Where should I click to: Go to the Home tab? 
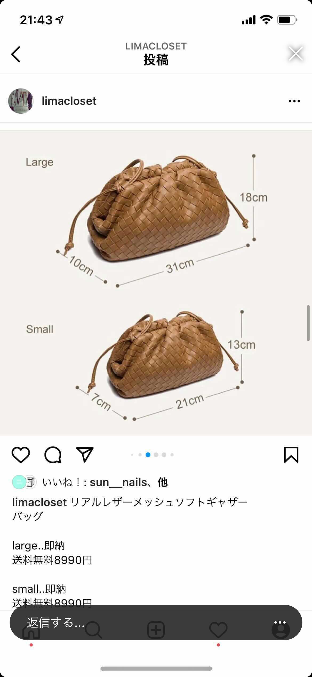click(x=31, y=630)
